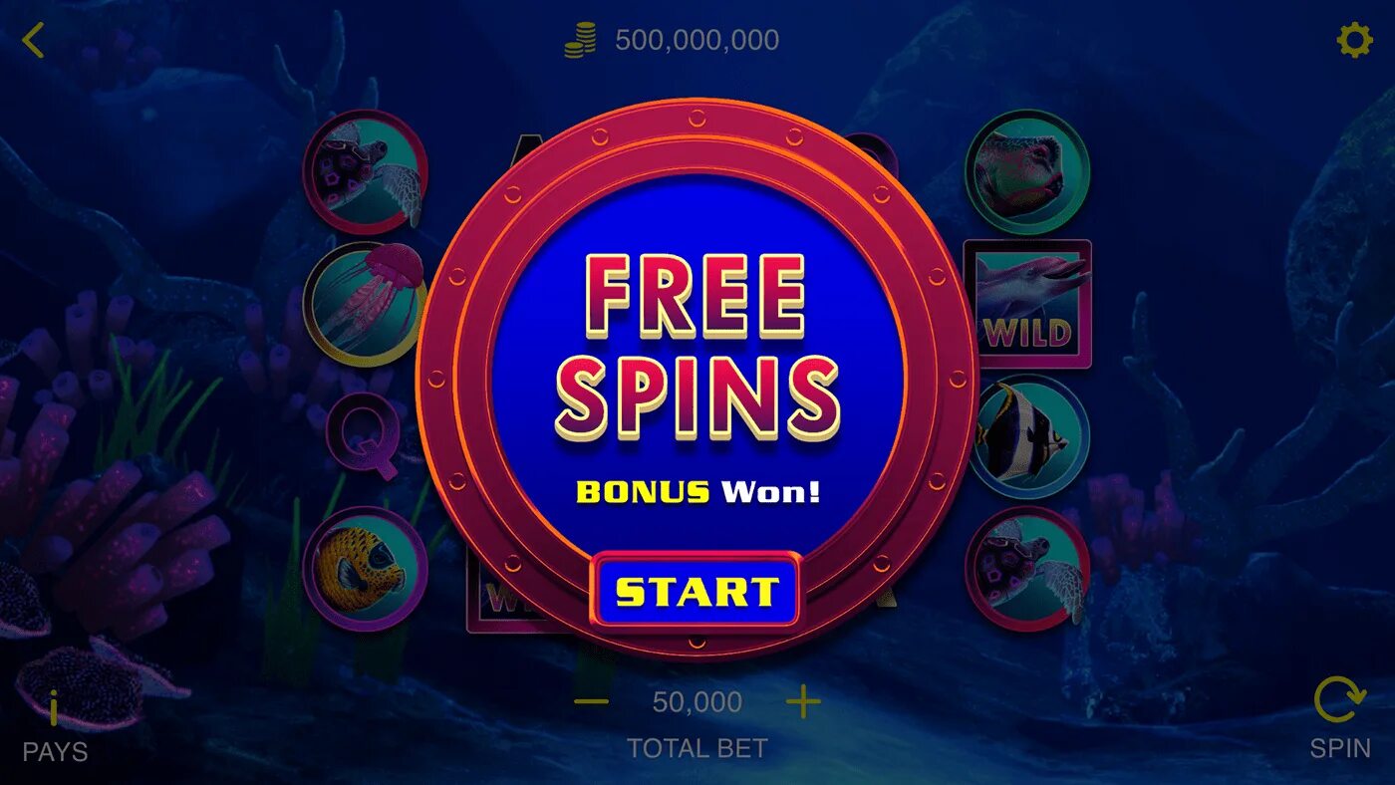Image resolution: width=1395 pixels, height=785 pixels.
Task: Click the dolphin WILD symbol
Action: (1027, 304)
